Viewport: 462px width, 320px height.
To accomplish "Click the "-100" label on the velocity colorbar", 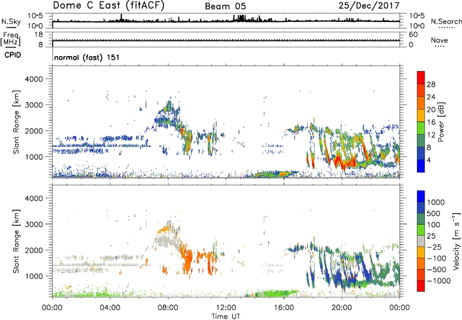I will point(437,258).
